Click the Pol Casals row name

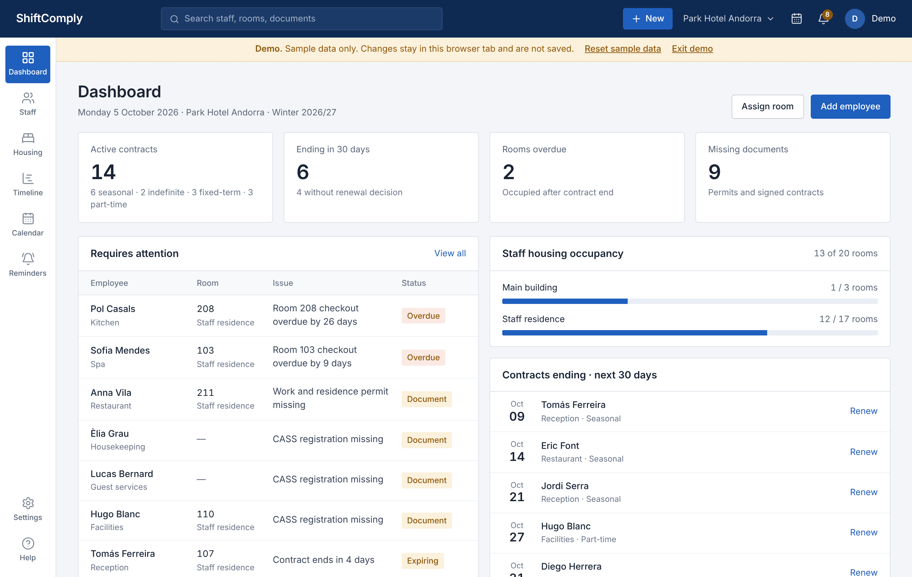[x=113, y=309]
